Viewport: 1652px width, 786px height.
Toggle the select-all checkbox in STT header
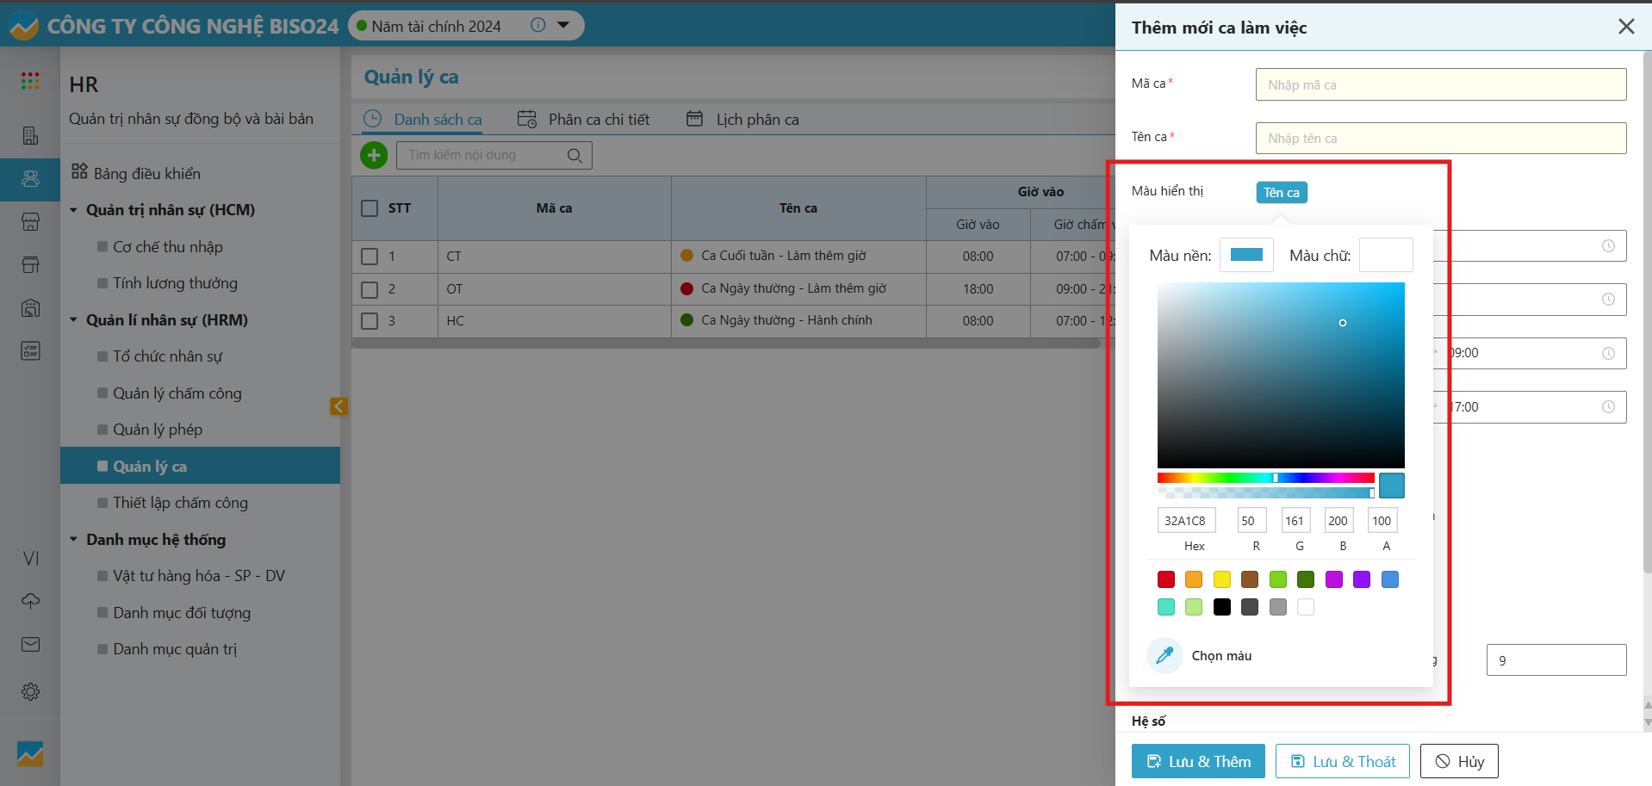click(370, 208)
